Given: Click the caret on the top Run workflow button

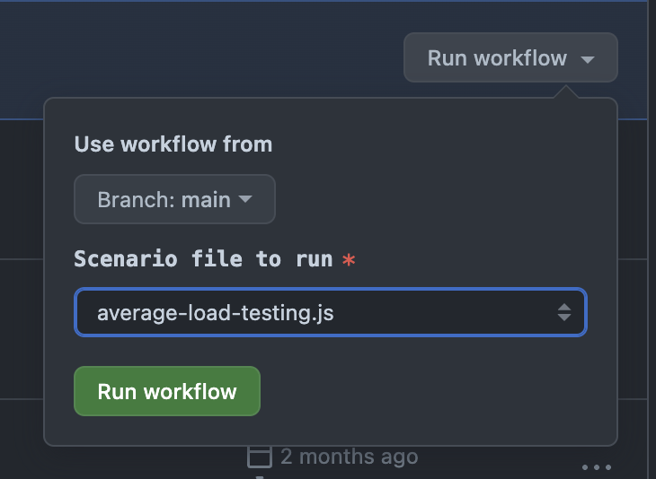Looking at the screenshot, I should click(x=588, y=60).
